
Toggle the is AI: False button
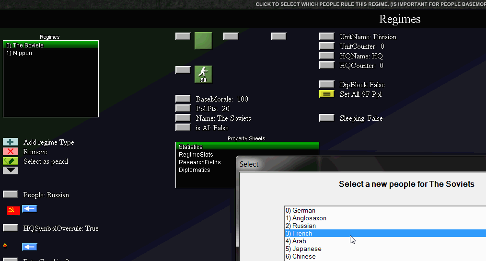tap(183, 127)
